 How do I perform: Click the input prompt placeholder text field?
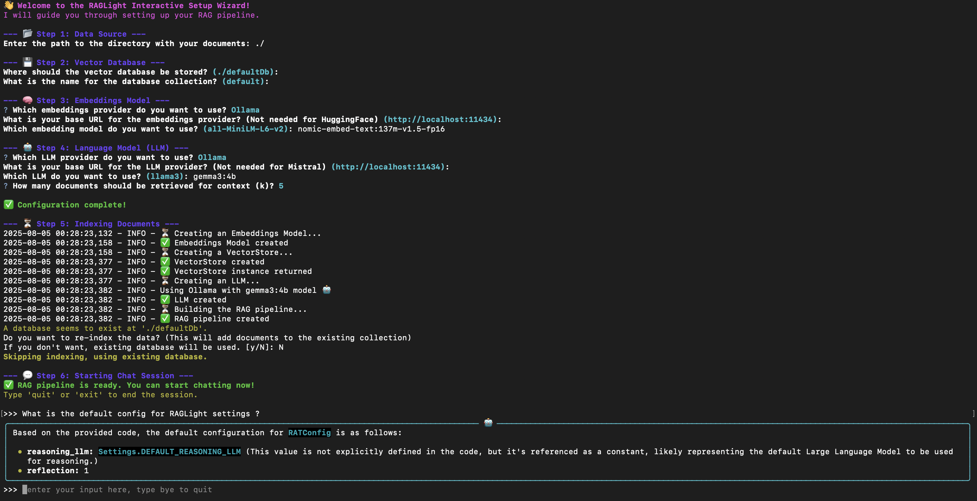tap(119, 489)
